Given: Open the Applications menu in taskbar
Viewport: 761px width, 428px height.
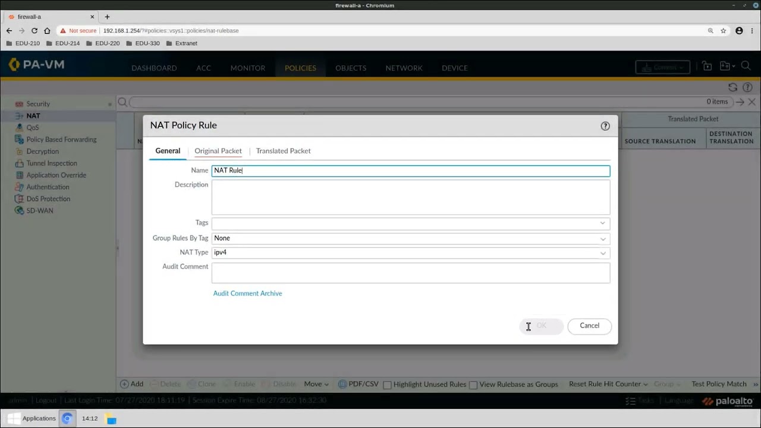Looking at the screenshot, I should (x=32, y=418).
